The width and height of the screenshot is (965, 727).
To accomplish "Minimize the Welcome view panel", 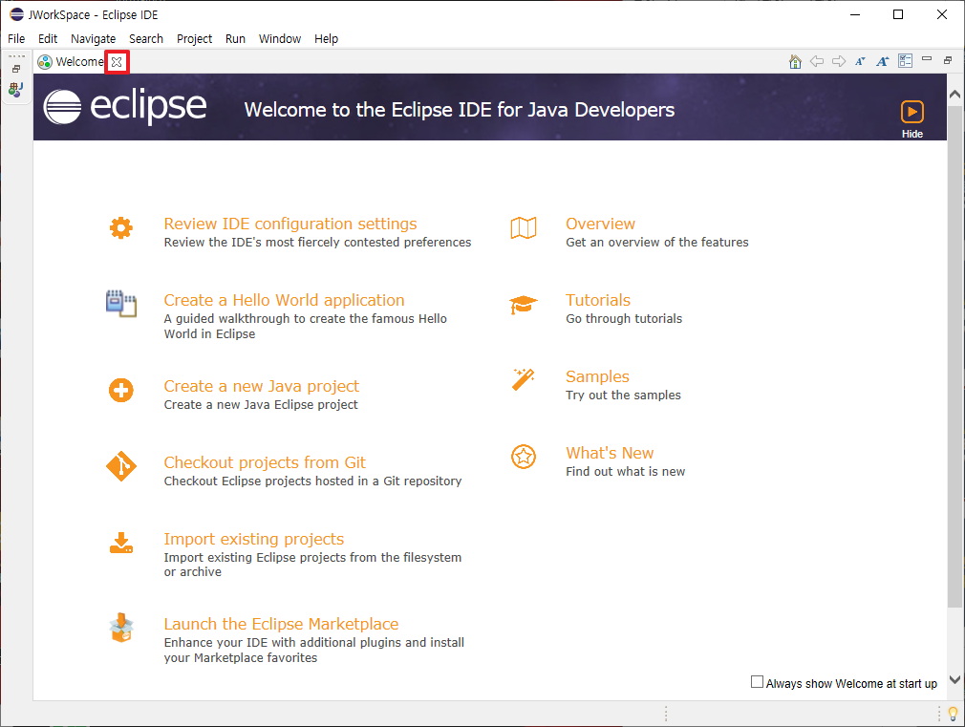I will pyautogui.click(x=927, y=58).
